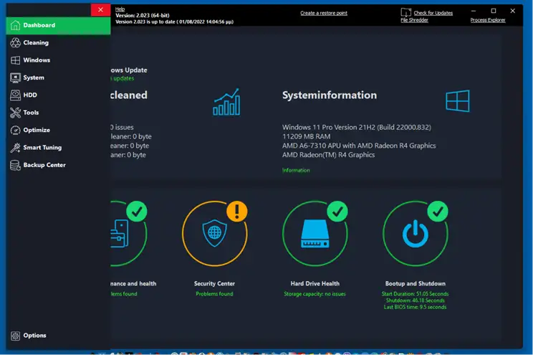Click the Cleaning recycle icon

click(15, 42)
